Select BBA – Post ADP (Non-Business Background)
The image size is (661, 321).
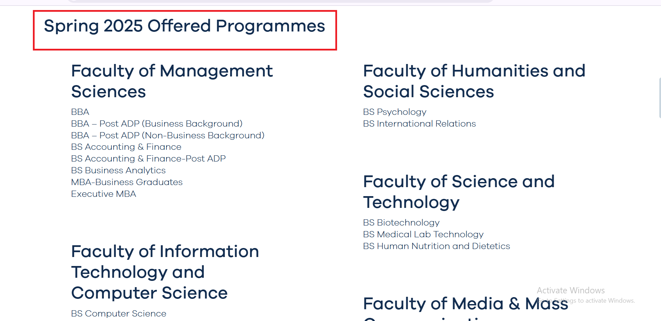(x=168, y=136)
